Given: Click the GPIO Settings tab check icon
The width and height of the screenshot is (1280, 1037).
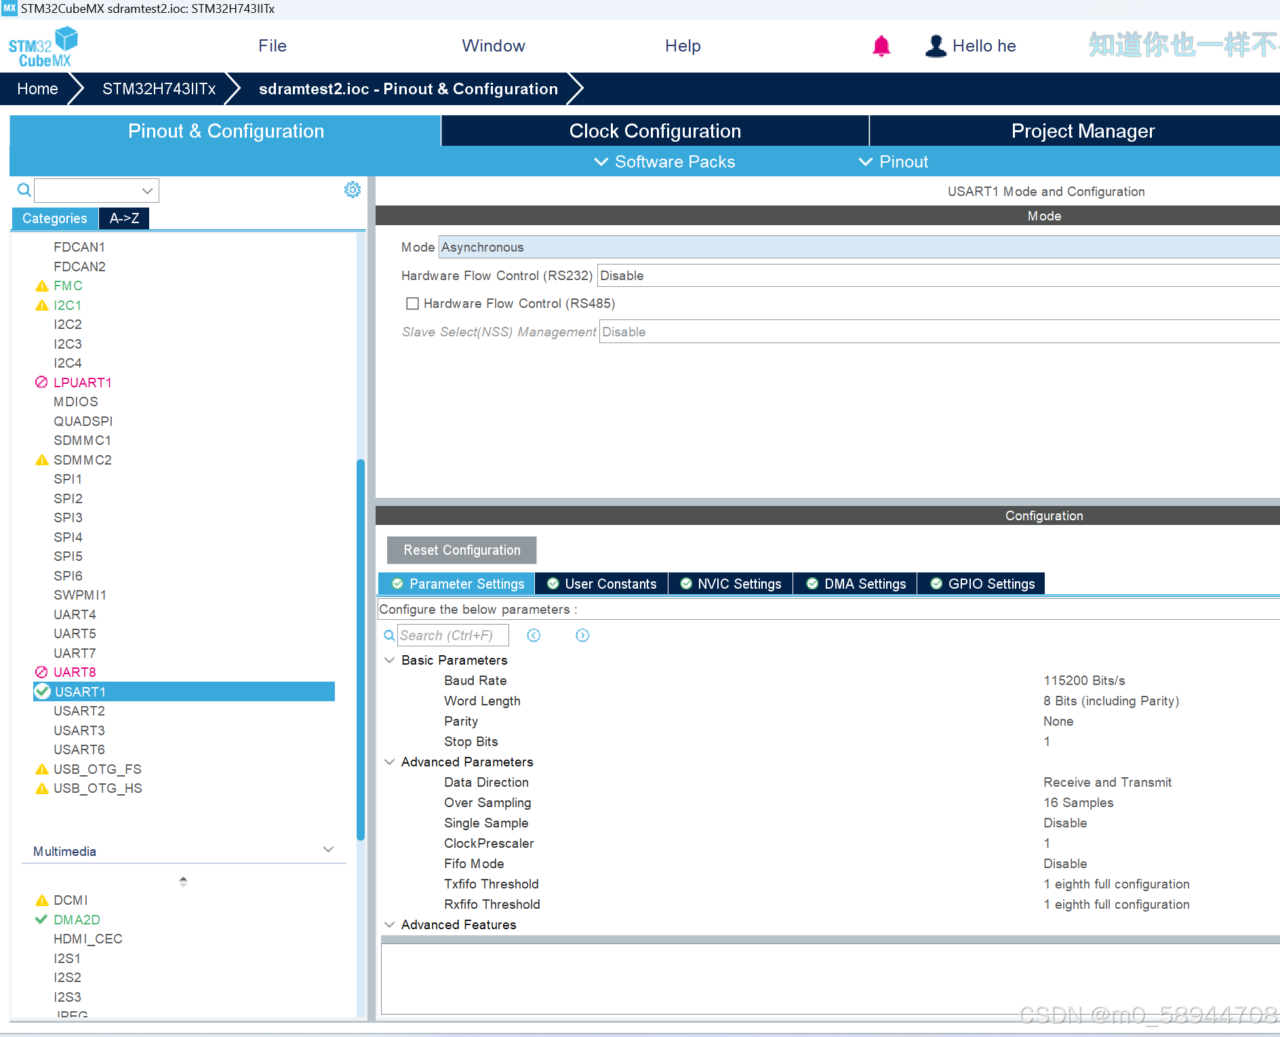Looking at the screenshot, I should [x=936, y=584].
